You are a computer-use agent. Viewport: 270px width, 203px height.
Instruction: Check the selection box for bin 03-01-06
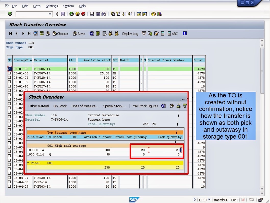pyautogui.click(x=9, y=73)
